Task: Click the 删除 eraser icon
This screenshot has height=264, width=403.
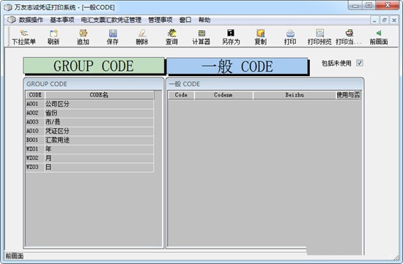Action: 142,34
